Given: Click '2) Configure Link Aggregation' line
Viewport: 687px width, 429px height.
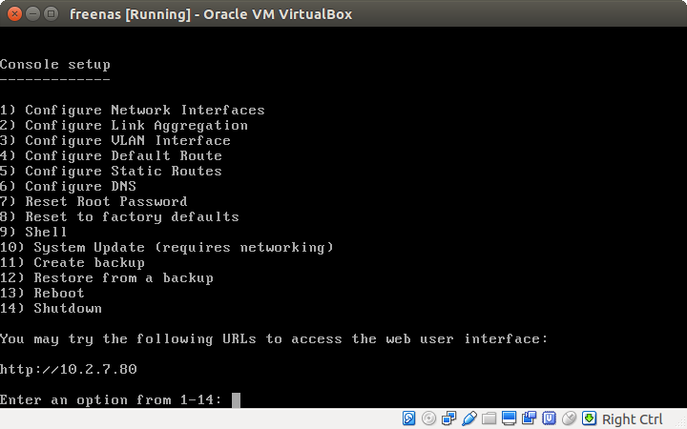Looking at the screenshot, I should point(124,126).
